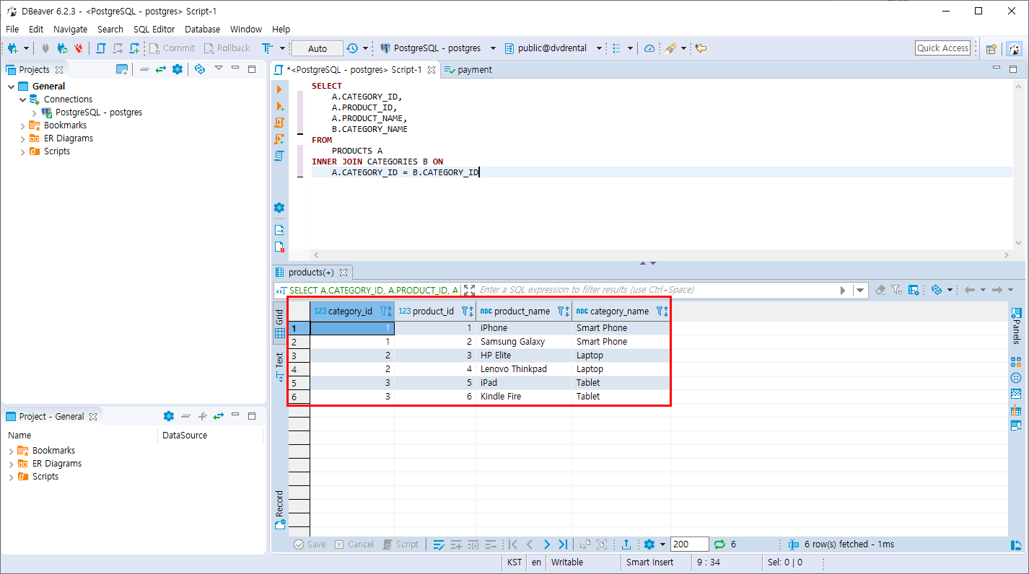1029x574 pixels.
Task: Select the products(+) results tab
Action: tap(311, 273)
